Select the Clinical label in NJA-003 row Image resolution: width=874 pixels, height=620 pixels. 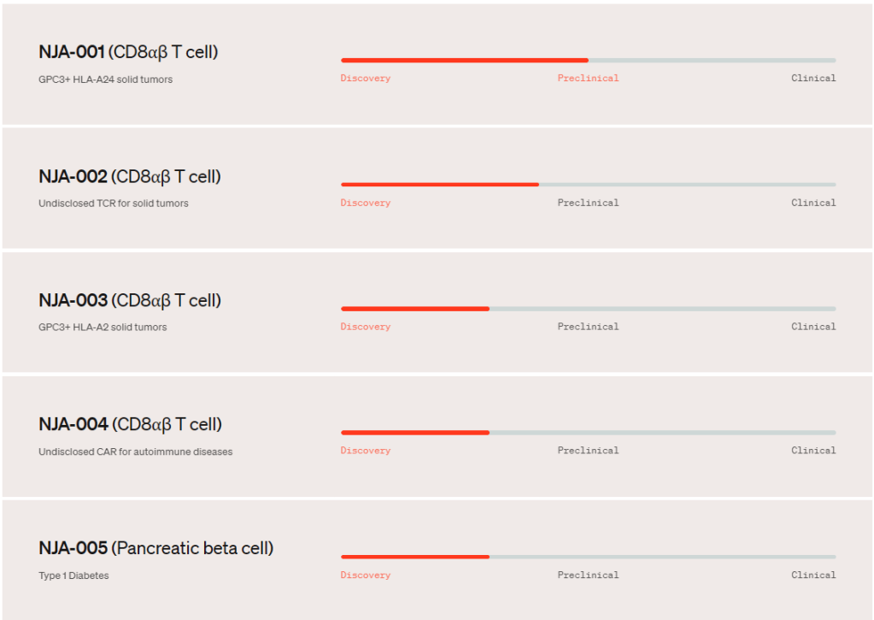coord(813,327)
